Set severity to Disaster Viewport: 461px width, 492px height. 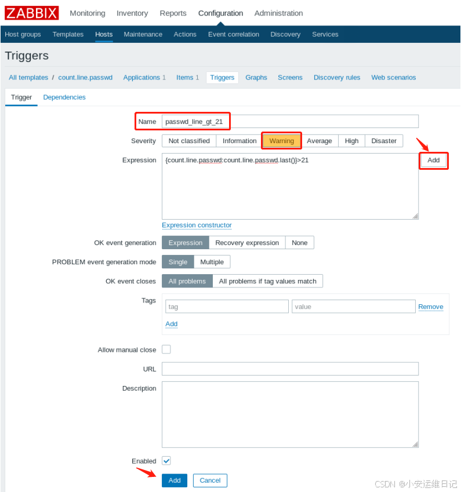pyautogui.click(x=384, y=141)
